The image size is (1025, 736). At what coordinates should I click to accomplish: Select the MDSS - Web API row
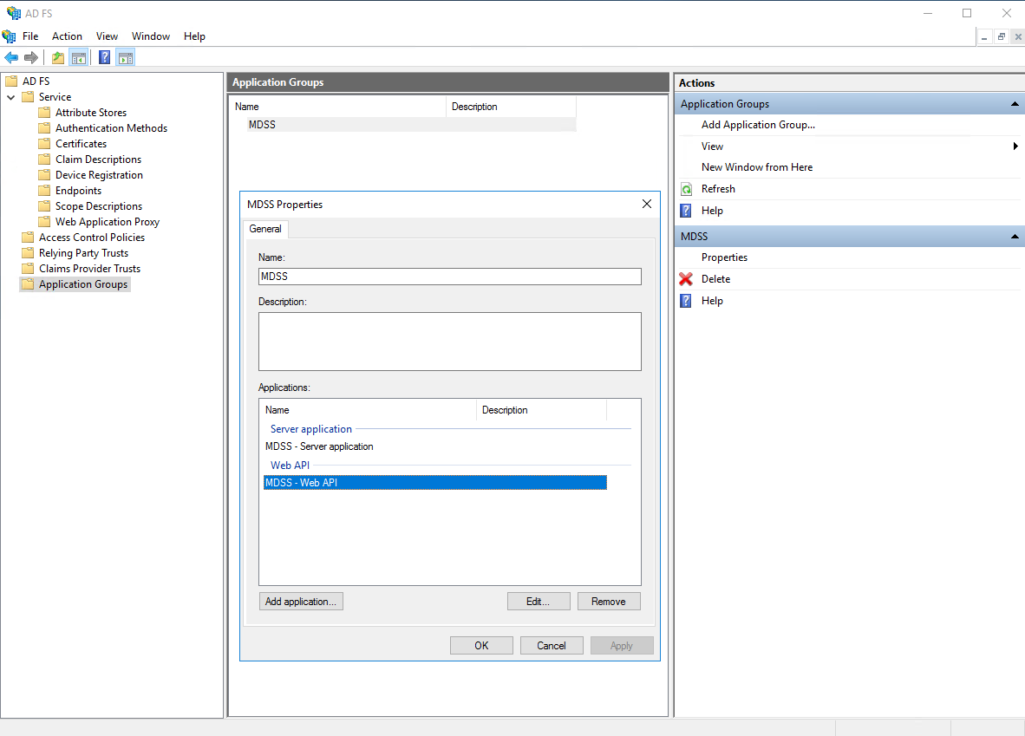click(x=434, y=482)
